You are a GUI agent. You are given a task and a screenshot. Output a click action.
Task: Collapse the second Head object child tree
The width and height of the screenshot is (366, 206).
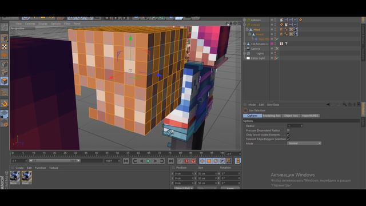coord(249,34)
